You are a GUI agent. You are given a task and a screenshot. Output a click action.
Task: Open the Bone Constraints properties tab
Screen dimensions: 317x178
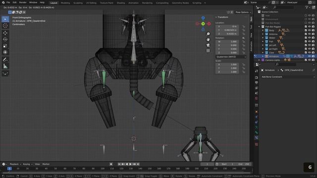point(257,138)
